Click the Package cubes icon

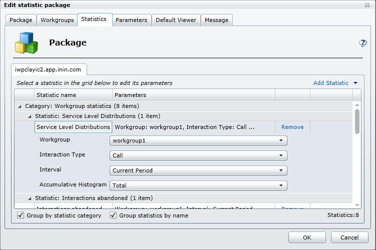point(26,43)
